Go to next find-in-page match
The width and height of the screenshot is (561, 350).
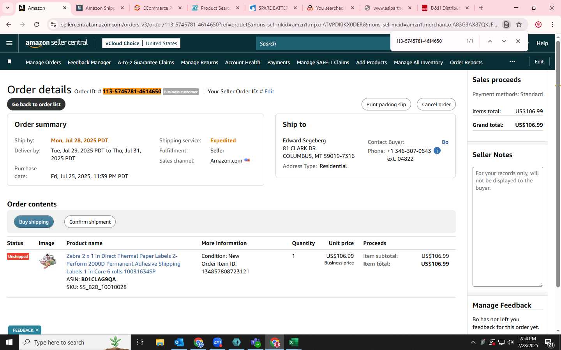[504, 41]
